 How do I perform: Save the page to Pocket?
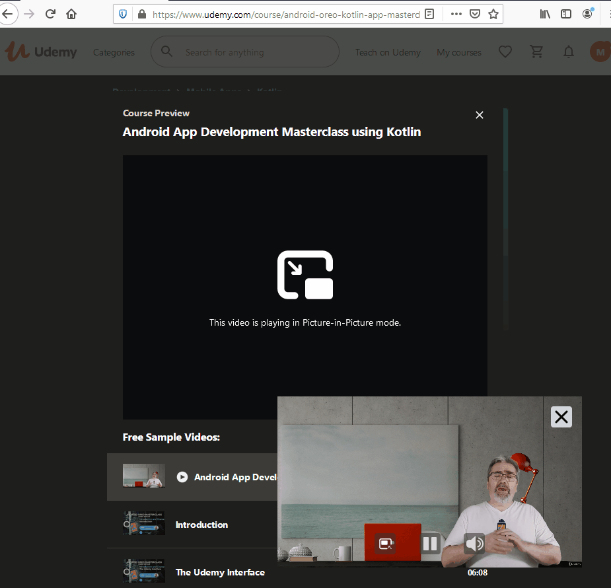click(475, 13)
